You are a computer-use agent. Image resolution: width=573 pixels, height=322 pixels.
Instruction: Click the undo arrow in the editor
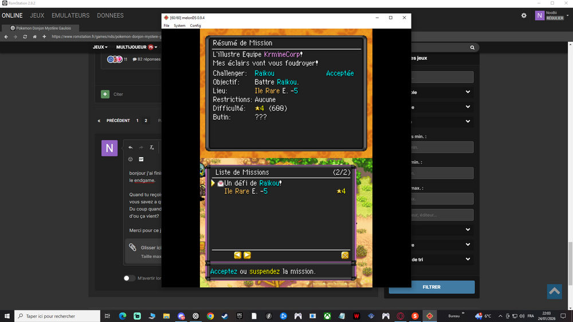click(131, 147)
